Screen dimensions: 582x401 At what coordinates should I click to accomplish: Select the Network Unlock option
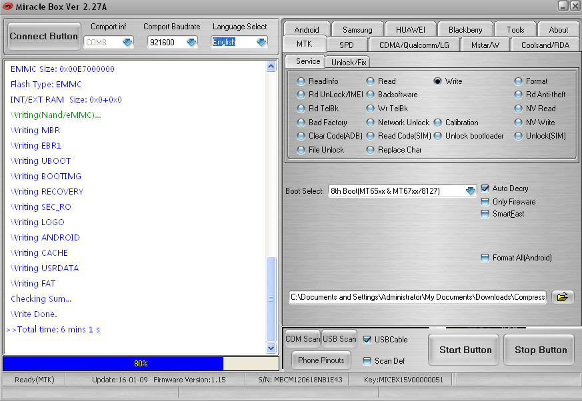pyautogui.click(x=370, y=123)
